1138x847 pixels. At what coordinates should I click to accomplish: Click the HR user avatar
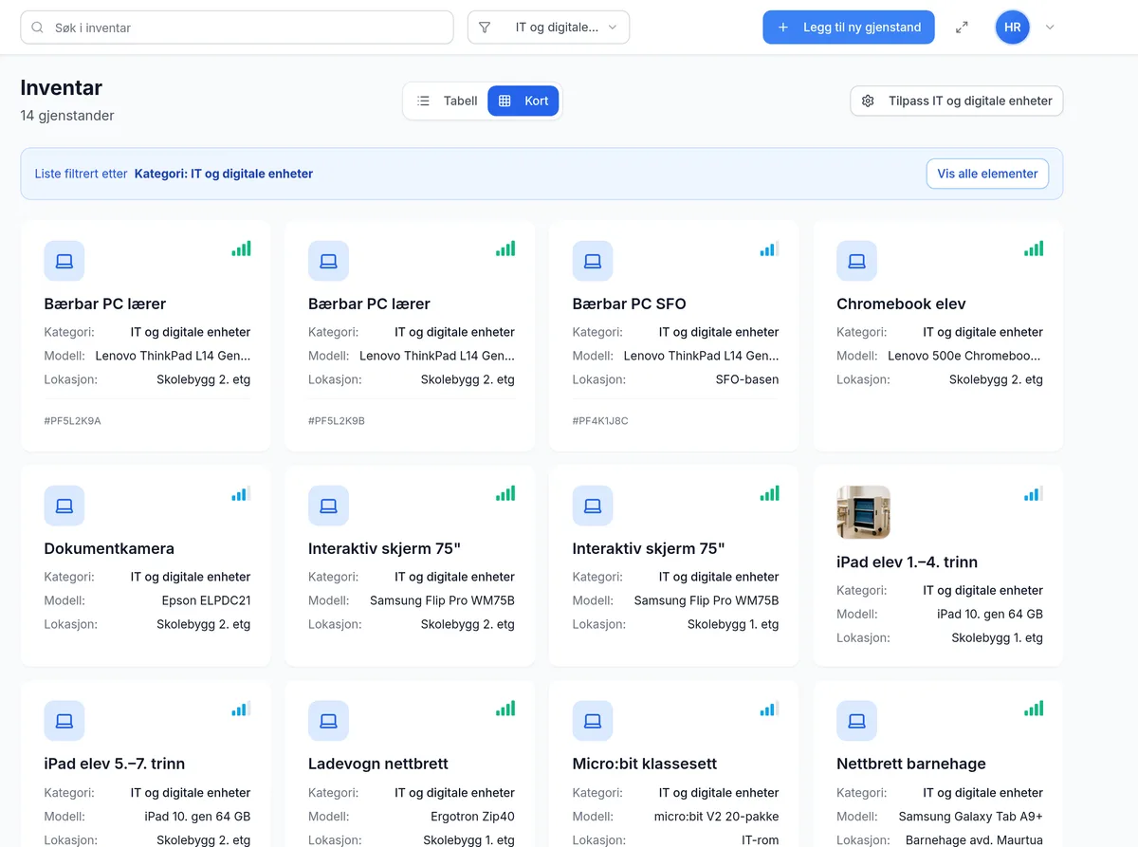click(1012, 28)
